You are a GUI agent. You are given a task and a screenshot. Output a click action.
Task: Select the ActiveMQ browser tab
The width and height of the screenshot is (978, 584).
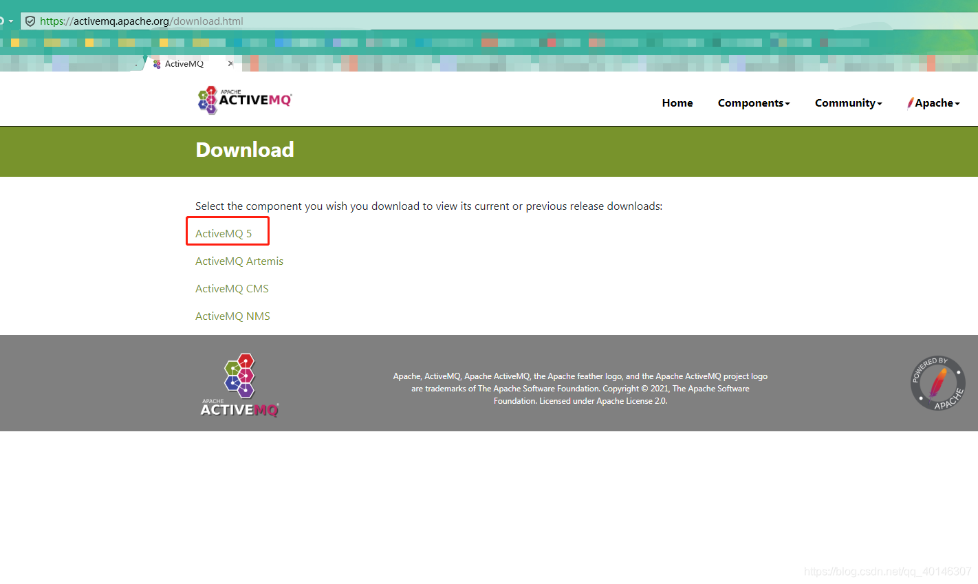pyautogui.click(x=191, y=63)
